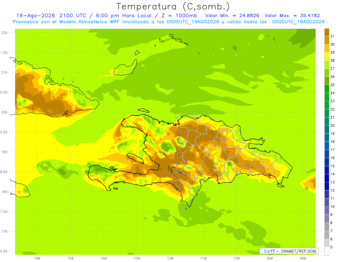Click the "74W" longitude label
The height and width of the screenshot is (262, 340).
104,258
